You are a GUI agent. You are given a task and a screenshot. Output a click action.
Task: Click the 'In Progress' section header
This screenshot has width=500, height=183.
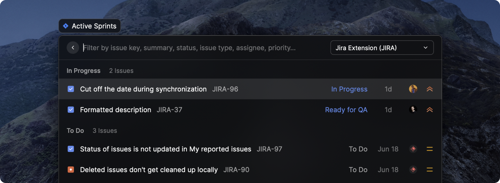click(83, 71)
